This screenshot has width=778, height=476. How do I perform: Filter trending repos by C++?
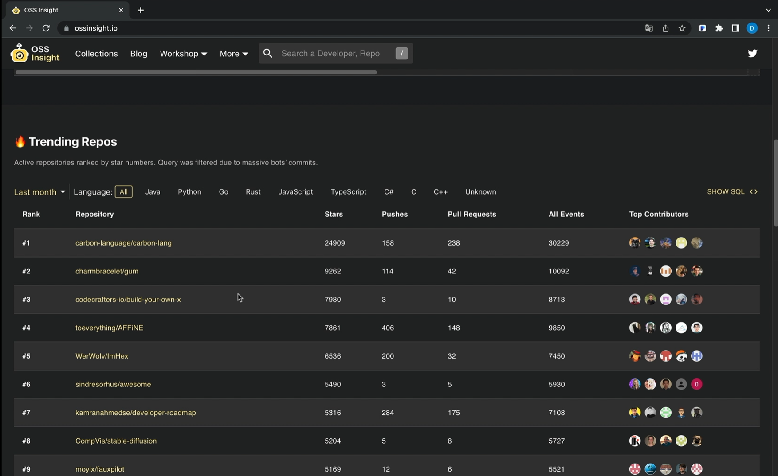tap(440, 192)
